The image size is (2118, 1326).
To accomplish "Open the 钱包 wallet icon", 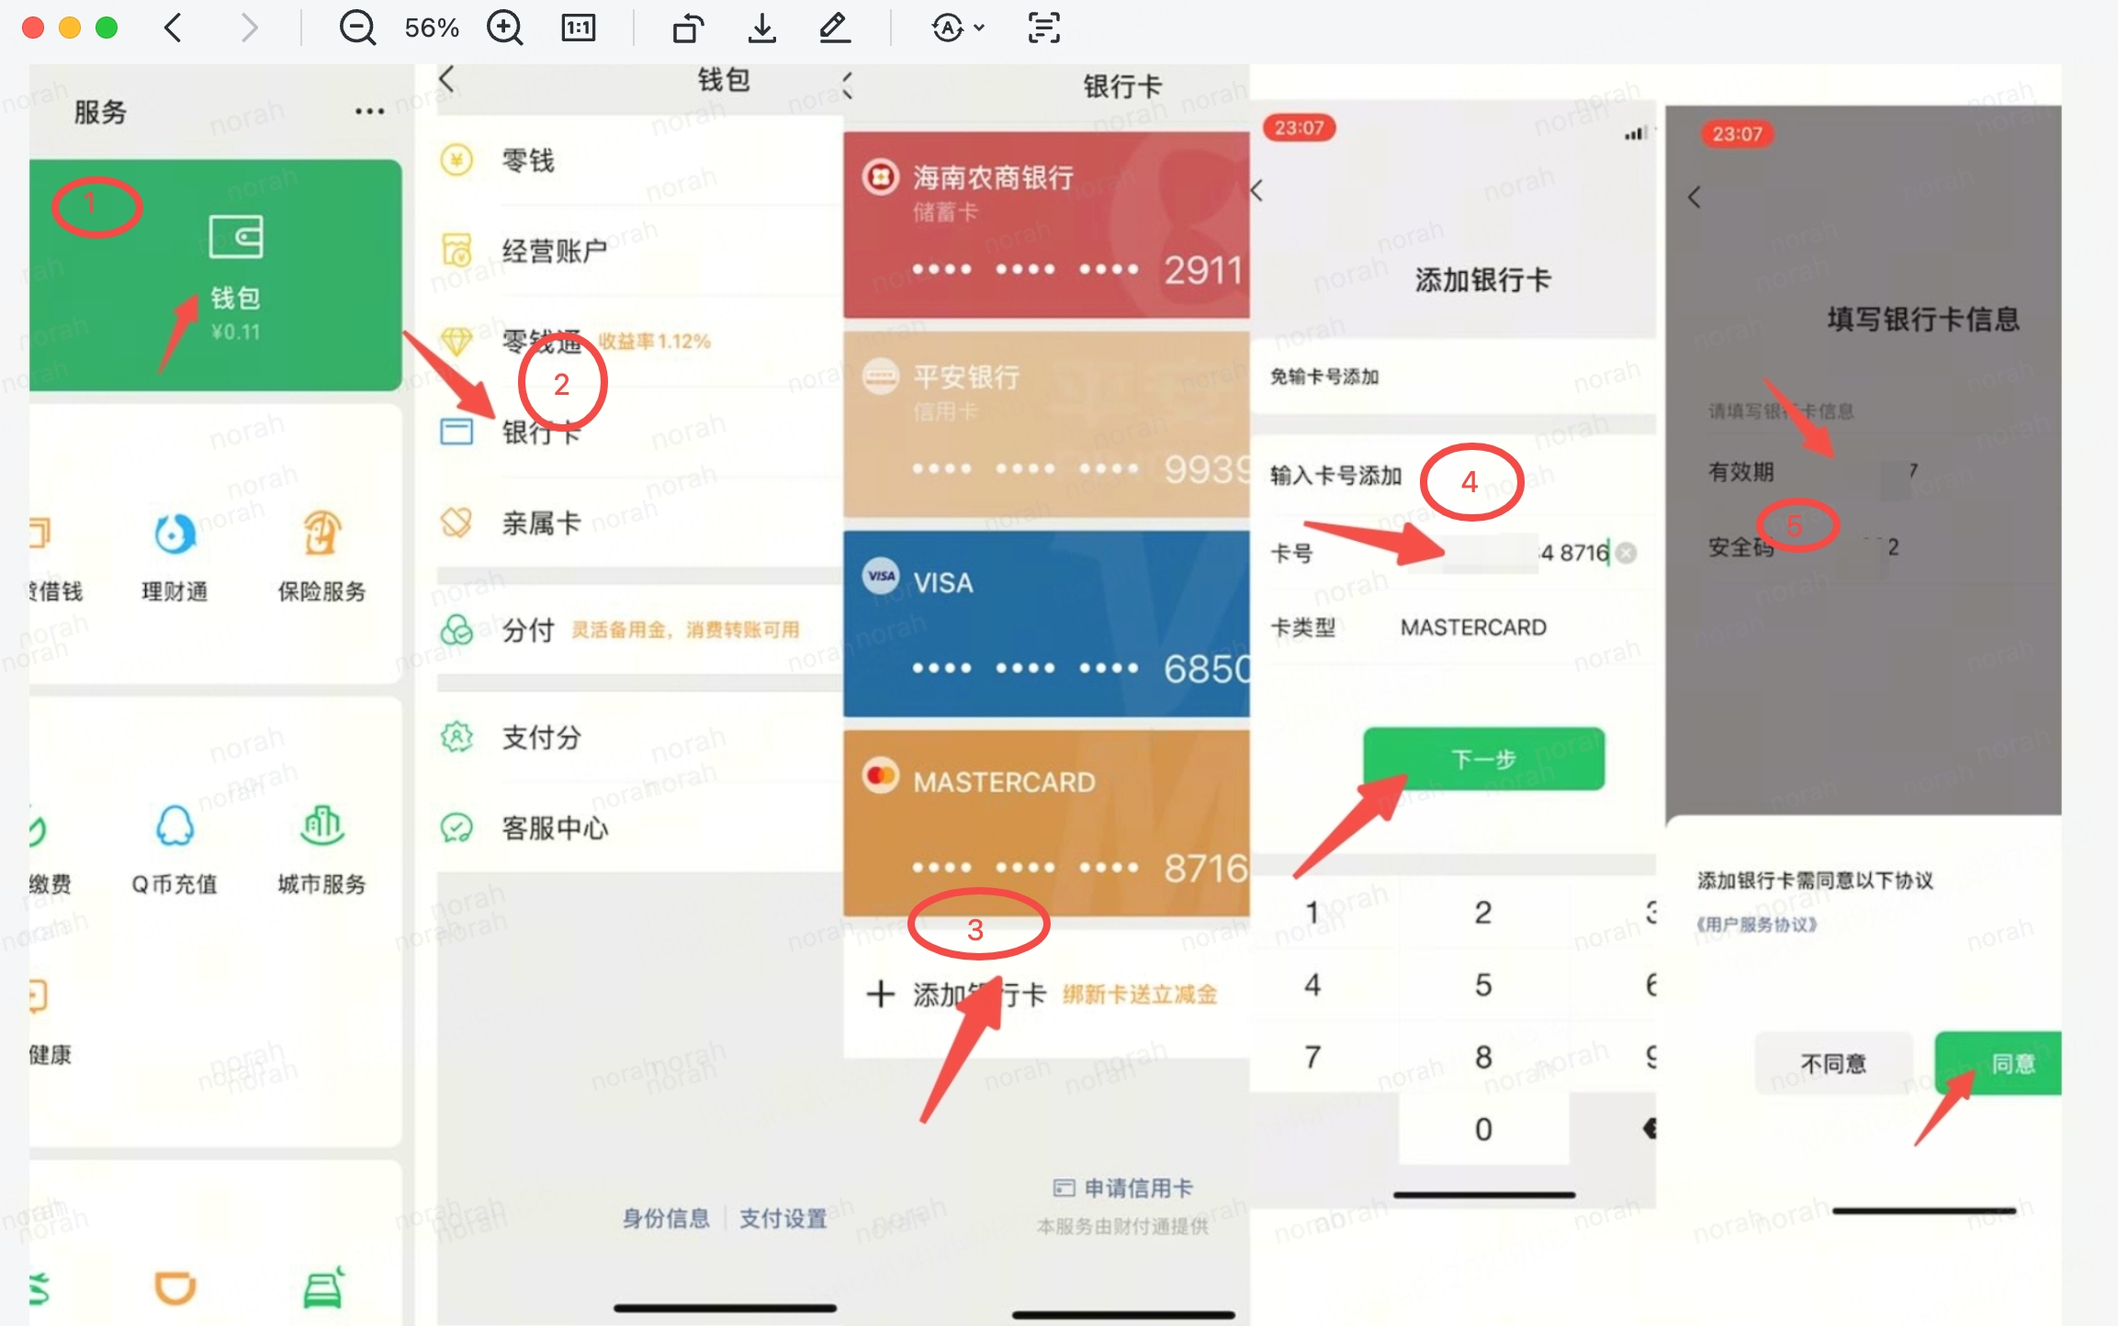I will 235,238.
